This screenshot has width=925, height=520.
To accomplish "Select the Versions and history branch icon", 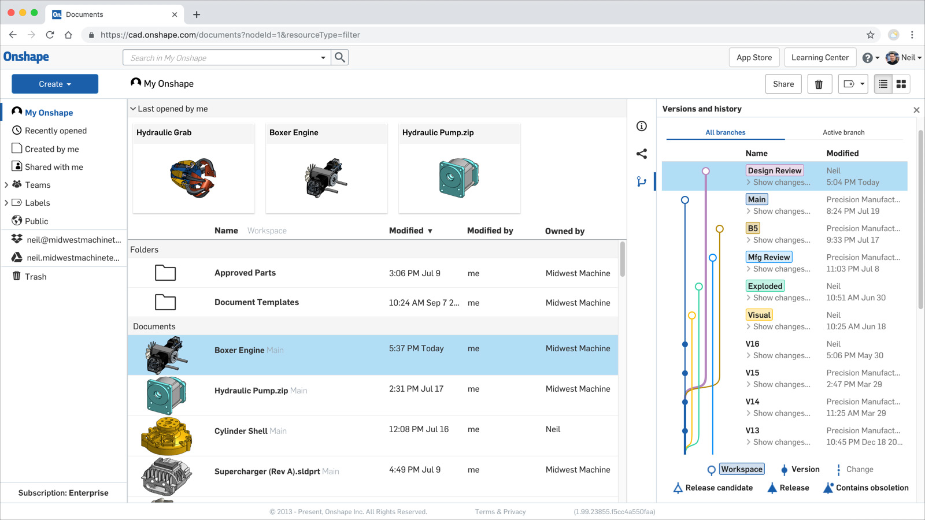I will [642, 181].
